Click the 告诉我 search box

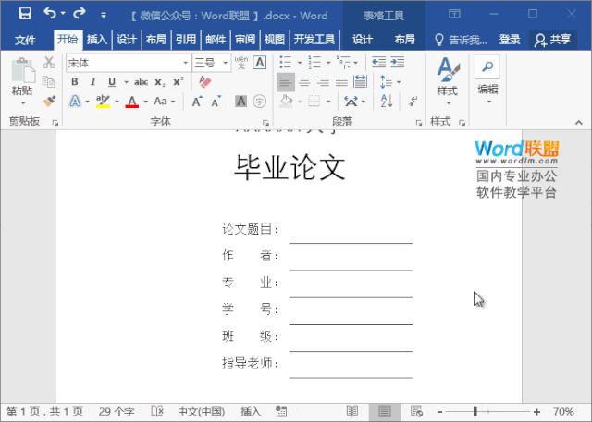(461, 40)
